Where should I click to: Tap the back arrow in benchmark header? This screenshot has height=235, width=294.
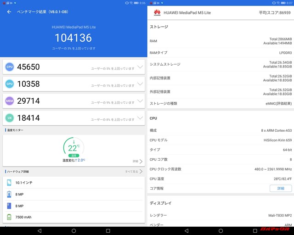coord(9,12)
